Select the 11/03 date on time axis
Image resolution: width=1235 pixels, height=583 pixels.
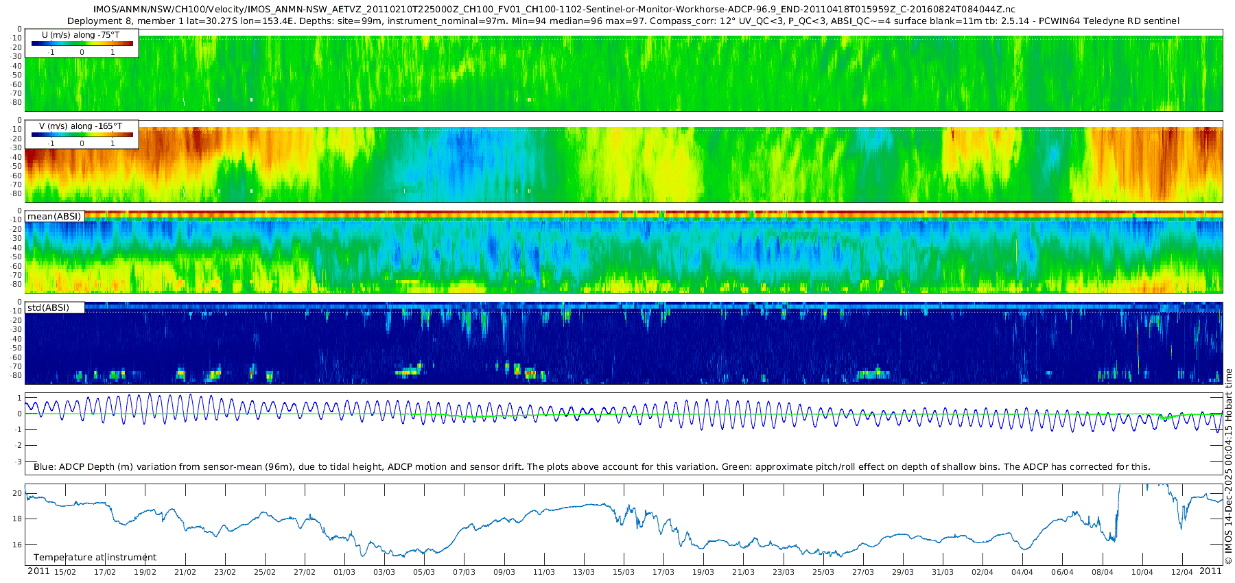pyautogui.click(x=544, y=572)
